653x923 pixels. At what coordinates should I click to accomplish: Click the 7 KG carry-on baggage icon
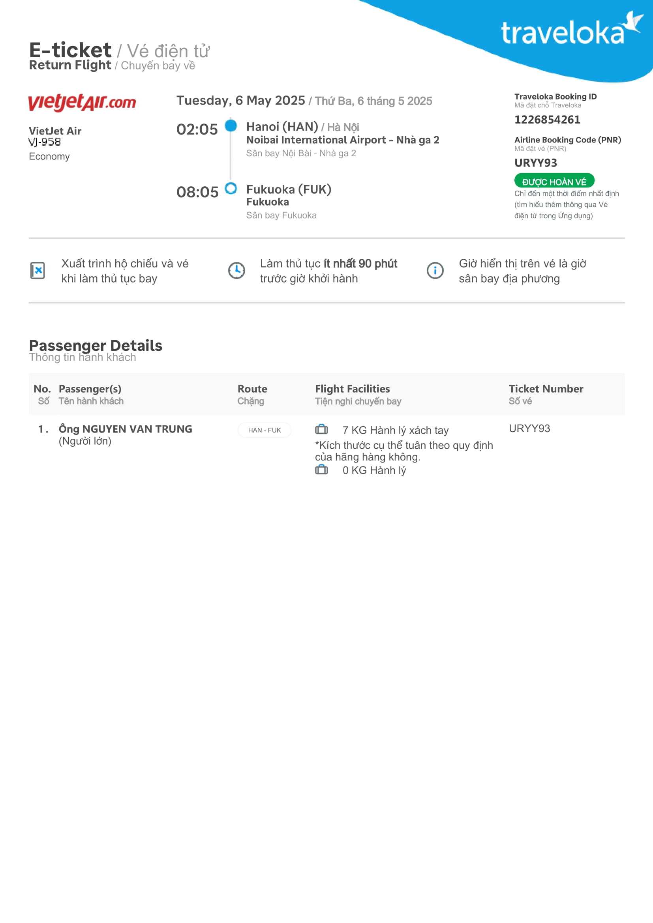pyautogui.click(x=321, y=429)
